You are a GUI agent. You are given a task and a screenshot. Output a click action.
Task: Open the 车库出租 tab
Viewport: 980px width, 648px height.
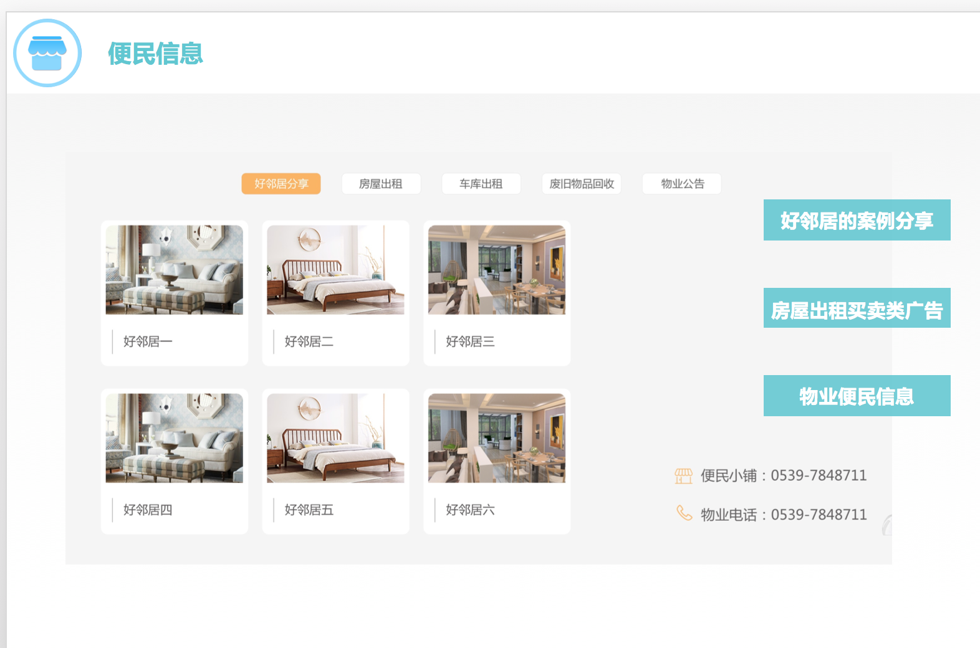click(481, 184)
